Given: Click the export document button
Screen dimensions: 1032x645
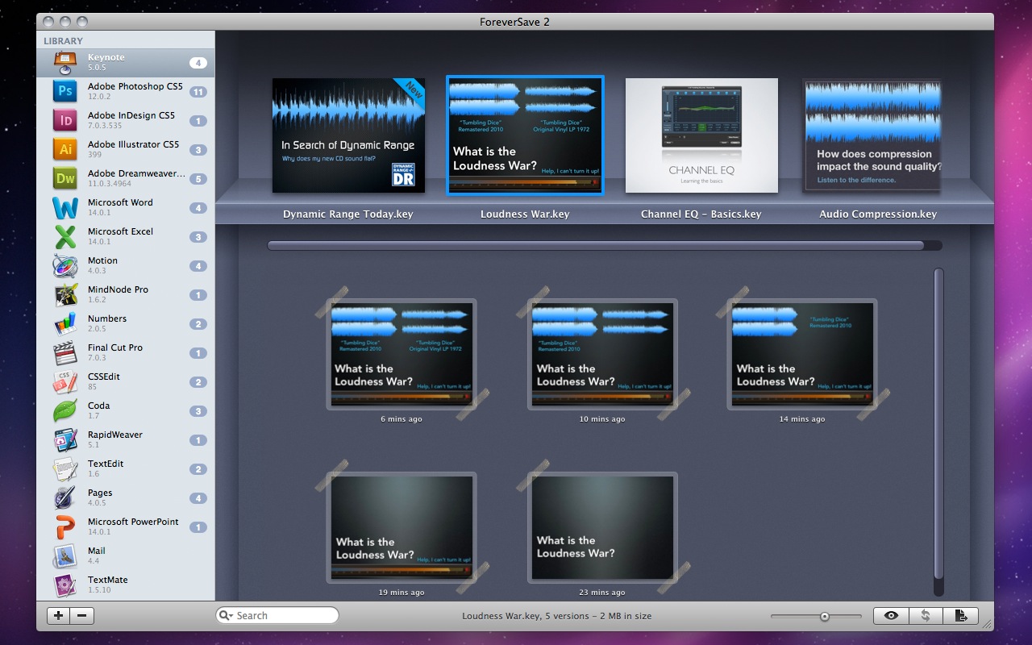Looking at the screenshot, I should 961,616.
